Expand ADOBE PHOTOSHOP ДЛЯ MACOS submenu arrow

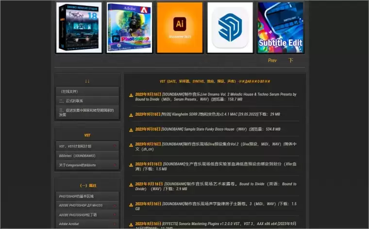tap(115, 206)
